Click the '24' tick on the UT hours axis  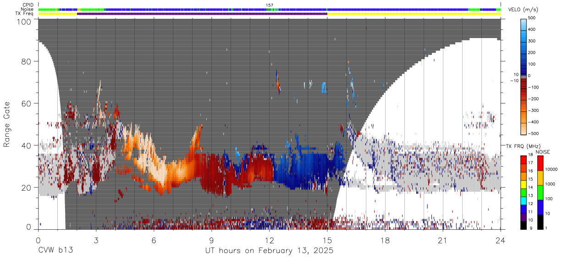(501, 241)
